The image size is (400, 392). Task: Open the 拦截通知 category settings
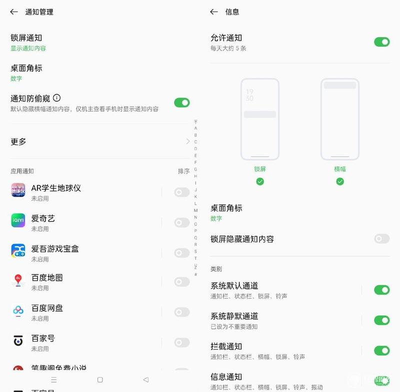point(285,351)
